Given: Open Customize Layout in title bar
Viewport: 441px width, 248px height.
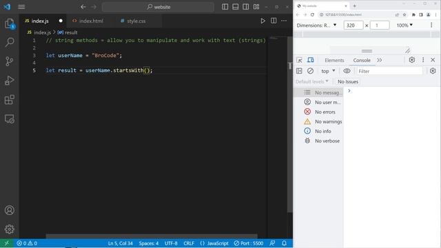Looking at the screenshot, I should point(256,7).
